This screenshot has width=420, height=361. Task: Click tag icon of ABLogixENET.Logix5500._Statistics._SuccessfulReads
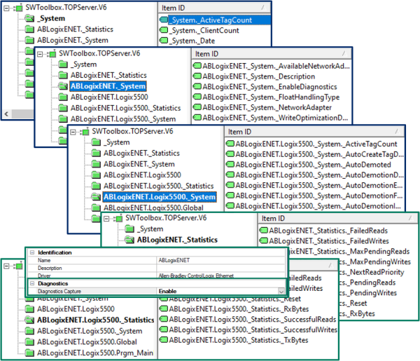click(x=164, y=319)
